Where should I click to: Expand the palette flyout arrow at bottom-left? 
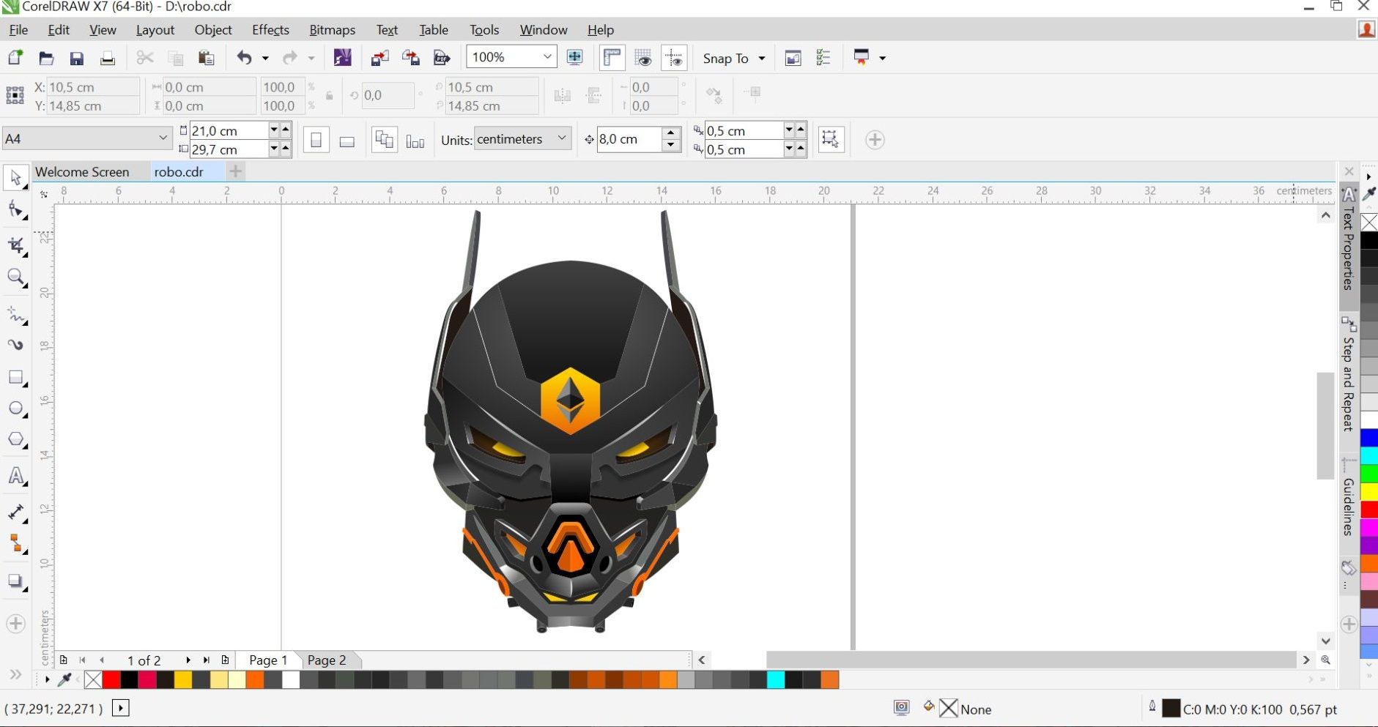[47, 680]
